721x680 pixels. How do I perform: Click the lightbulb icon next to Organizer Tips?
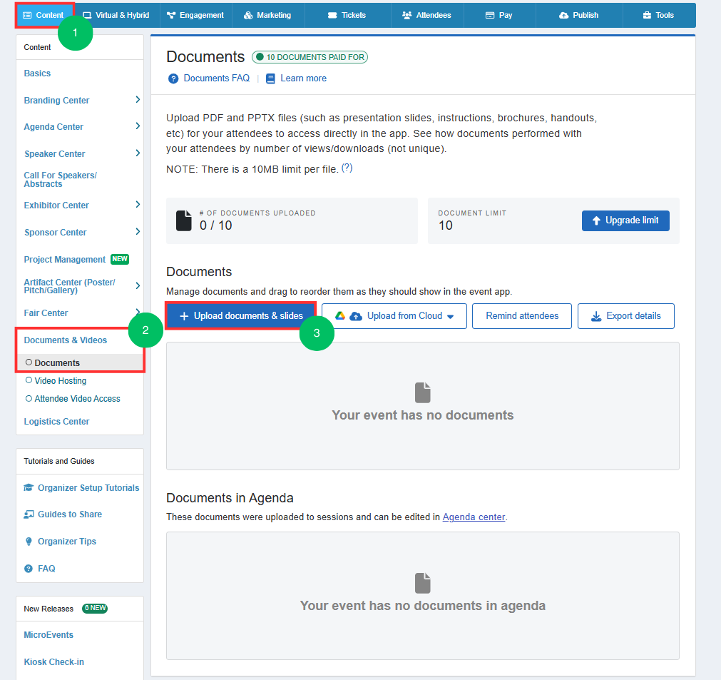(x=29, y=542)
